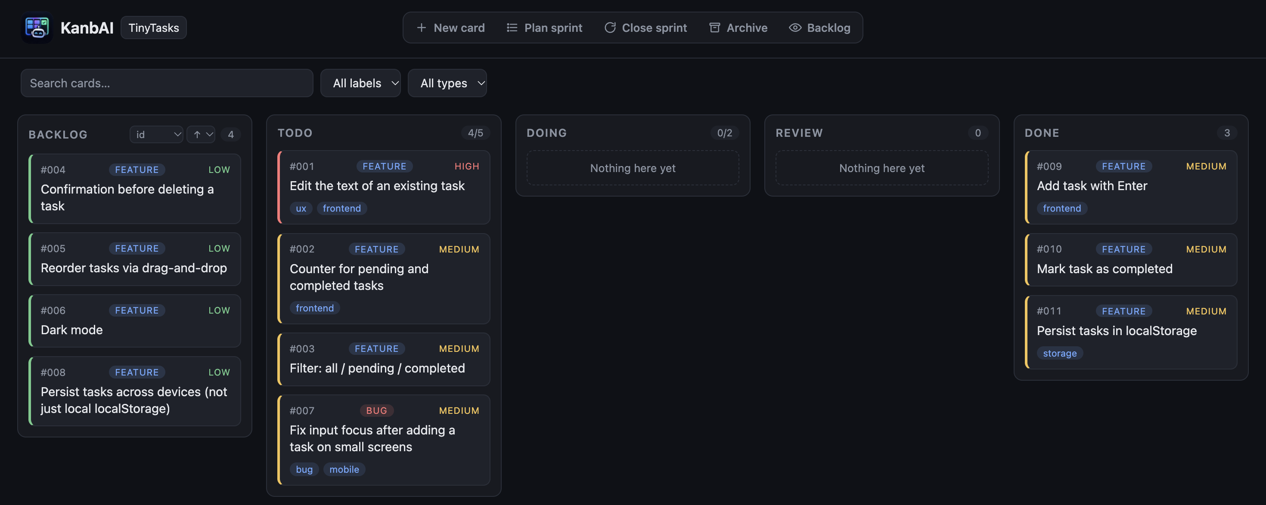Click the KanbAI robot logo icon
1266x505 pixels.
(x=37, y=28)
